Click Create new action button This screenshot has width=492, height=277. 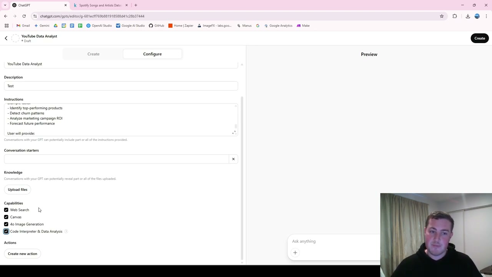pyautogui.click(x=22, y=254)
